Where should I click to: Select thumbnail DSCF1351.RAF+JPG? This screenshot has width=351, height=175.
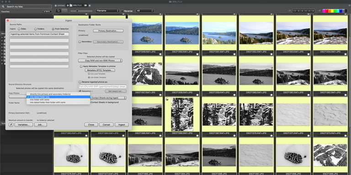click(x=219, y=33)
